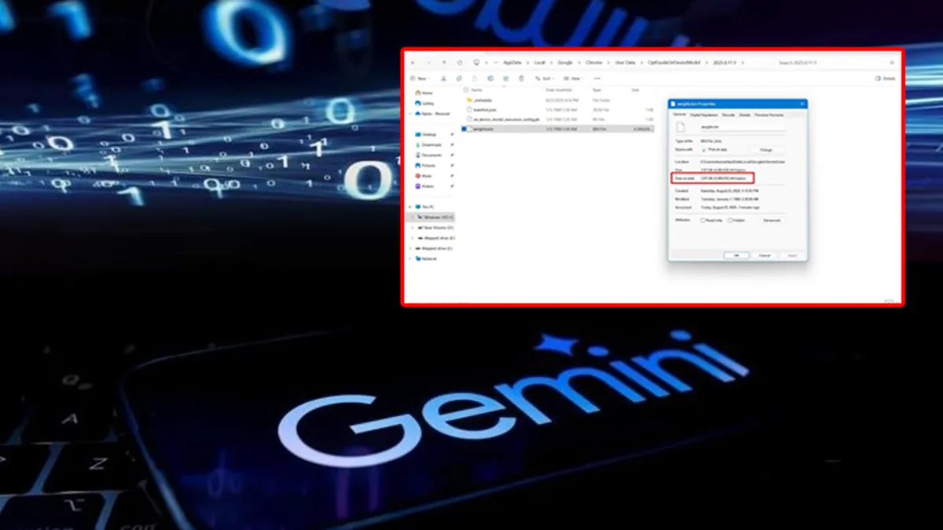
Task: Click Chrome in the address breadcrumb
Action: tap(594, 63)
